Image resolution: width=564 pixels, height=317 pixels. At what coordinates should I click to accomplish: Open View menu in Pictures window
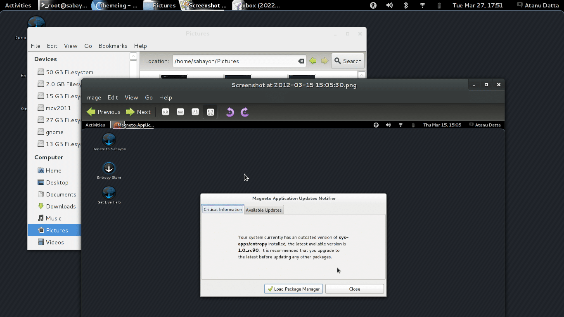point(71,46)
